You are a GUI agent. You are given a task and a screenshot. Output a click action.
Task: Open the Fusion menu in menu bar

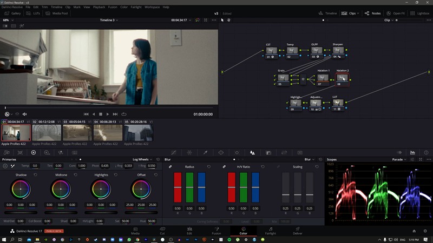[113, 7]
